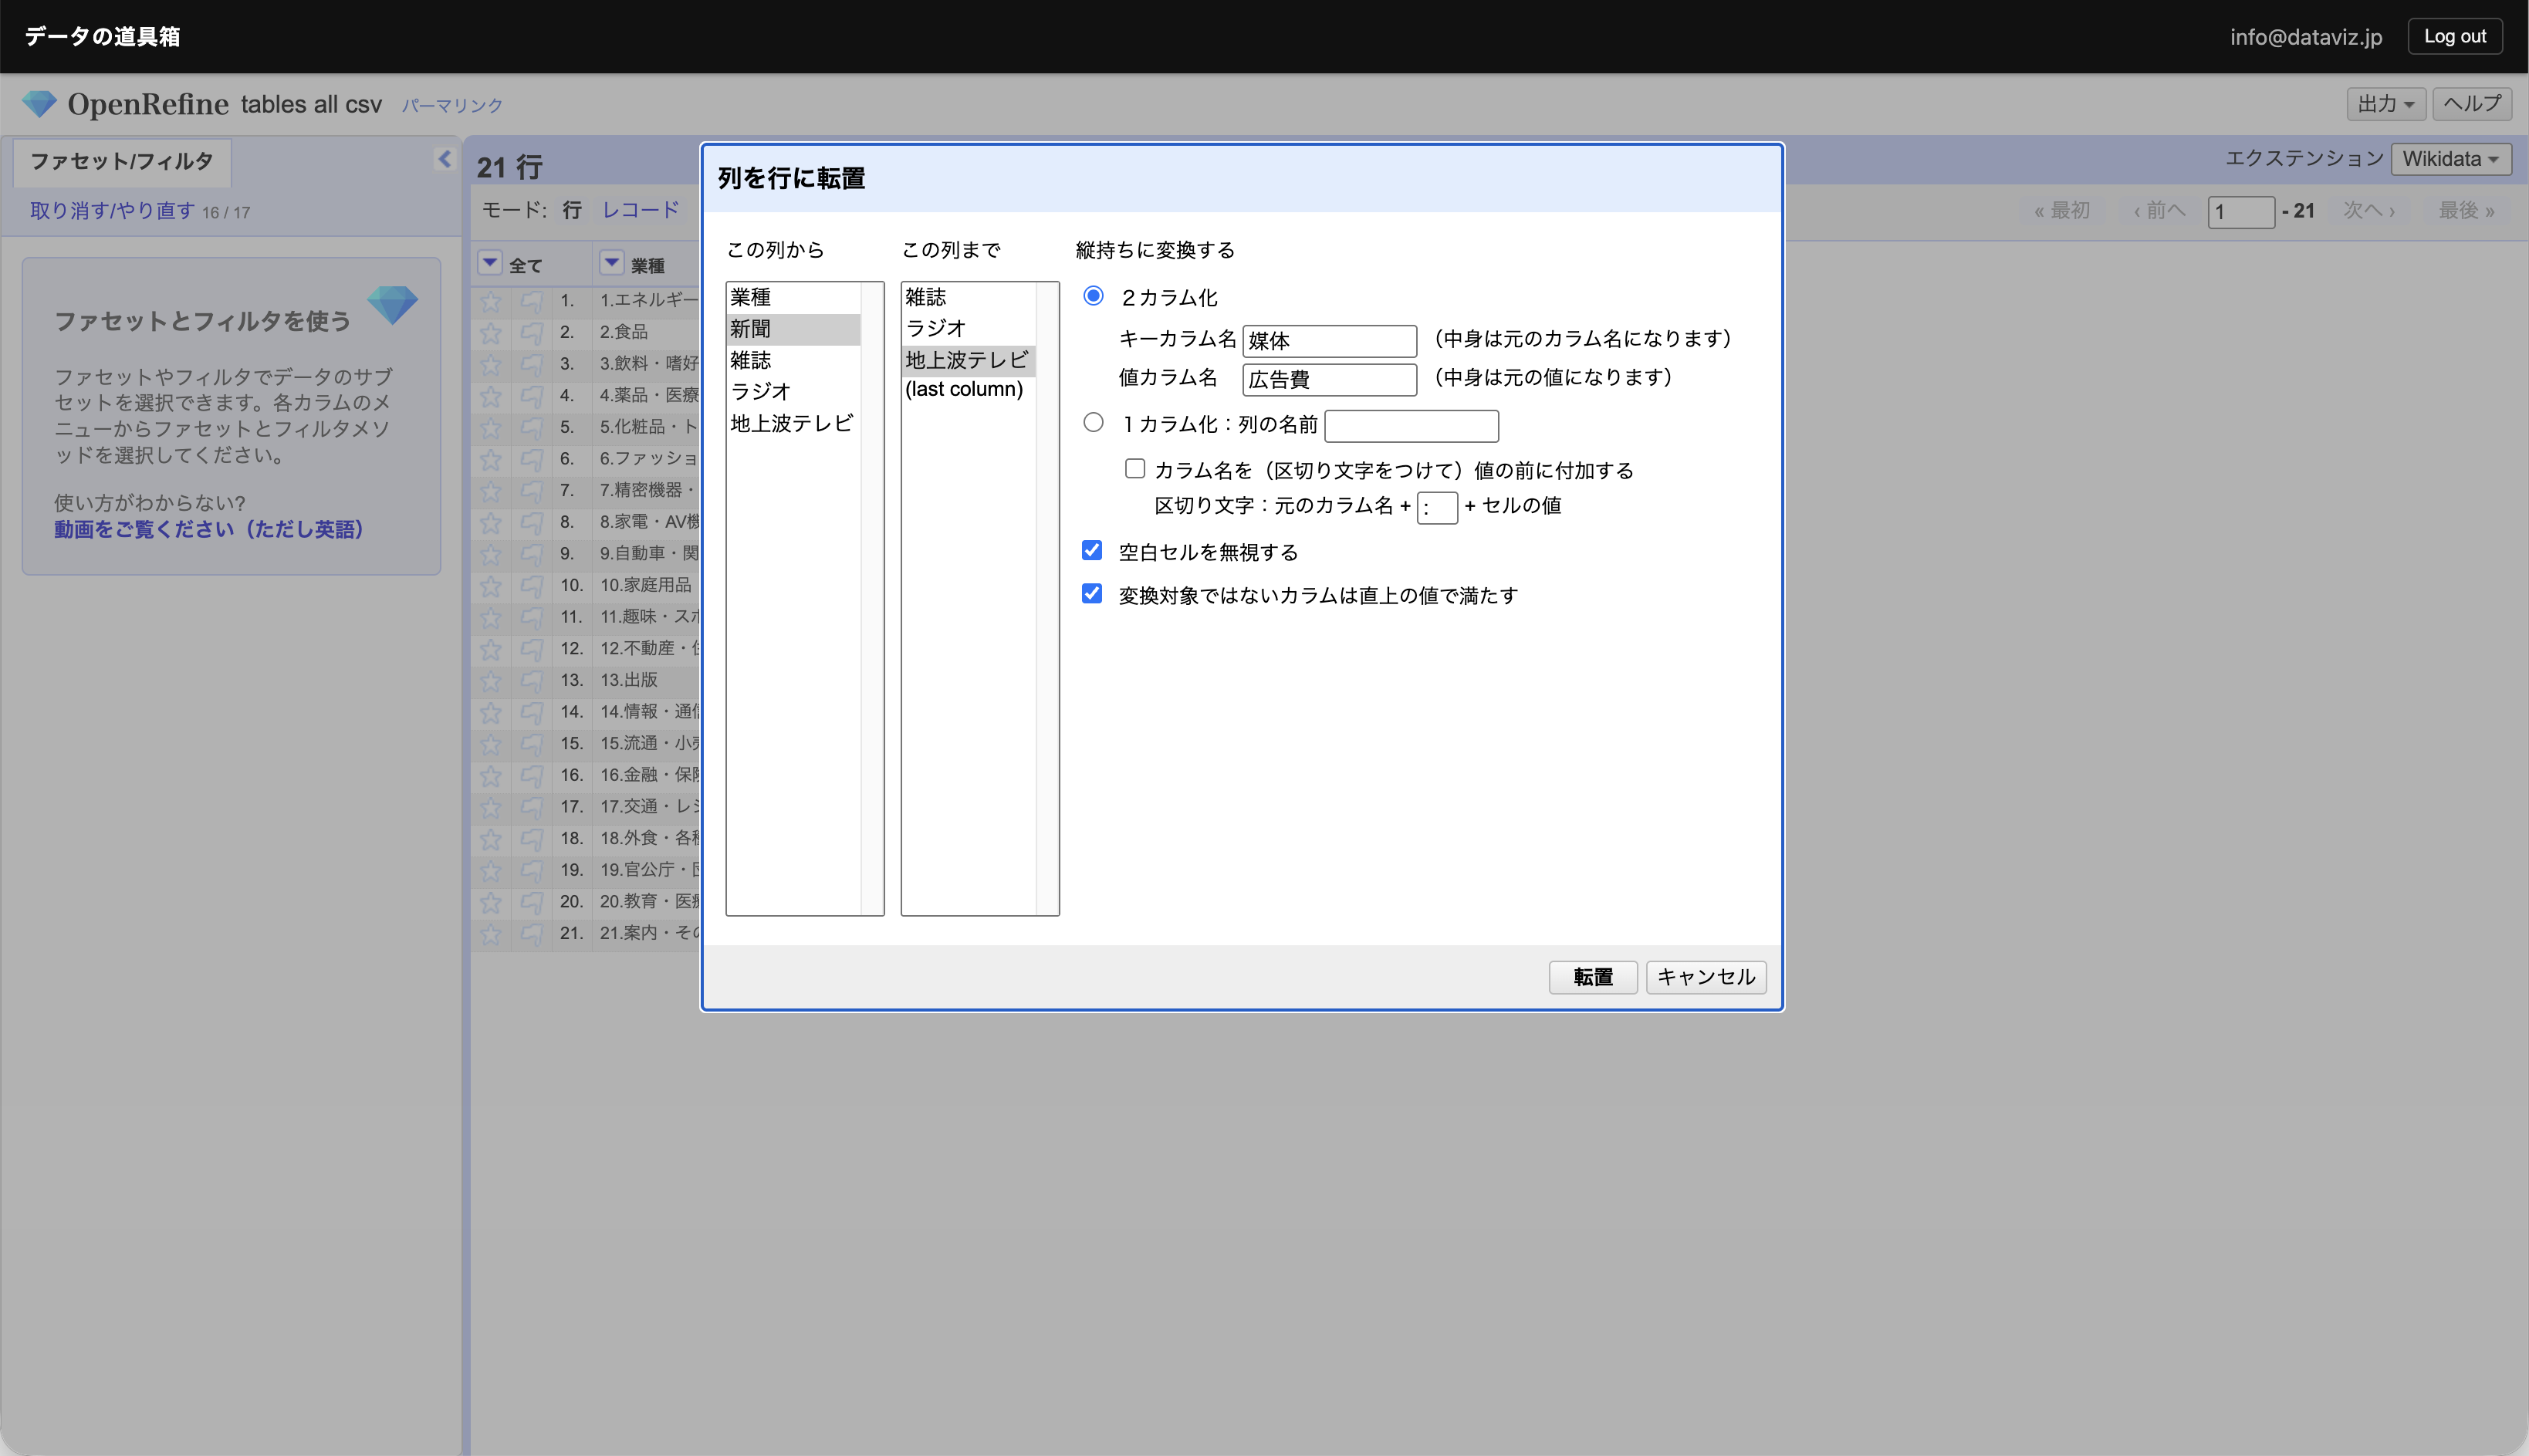
Task: Collapse the facet/filter sidebar panel
Action: click(444, 158)
